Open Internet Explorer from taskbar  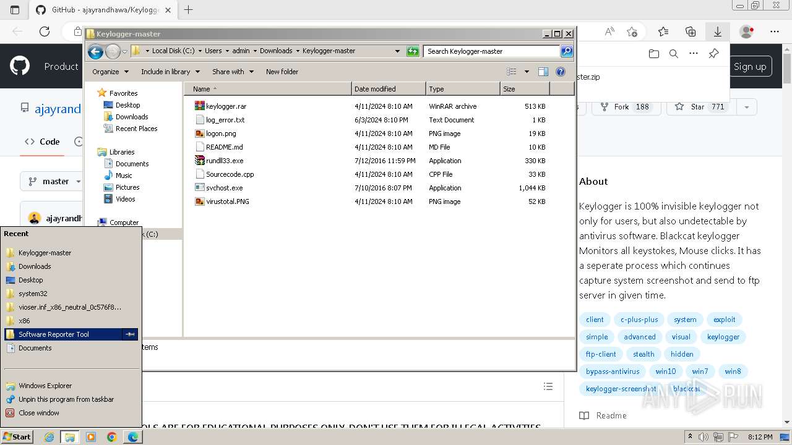49,437
